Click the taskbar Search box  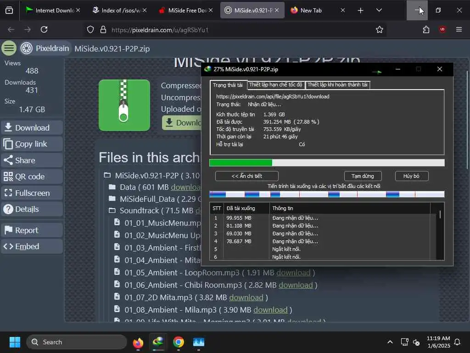77,342
